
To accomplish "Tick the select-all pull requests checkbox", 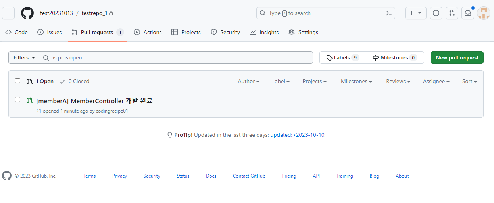I will [x=17, y=81].
